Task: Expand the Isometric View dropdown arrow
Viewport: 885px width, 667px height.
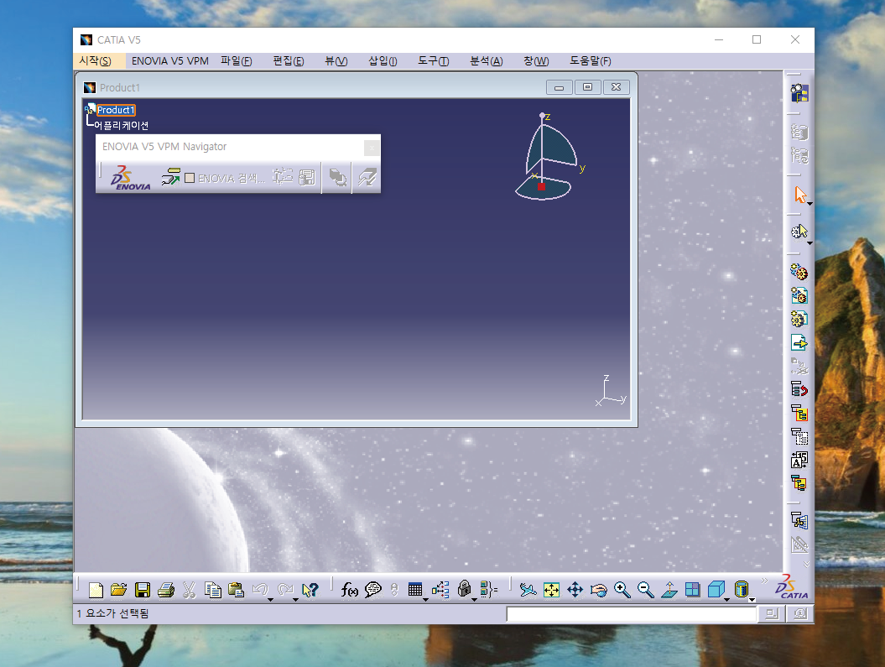Action: (x=727, y=599)
